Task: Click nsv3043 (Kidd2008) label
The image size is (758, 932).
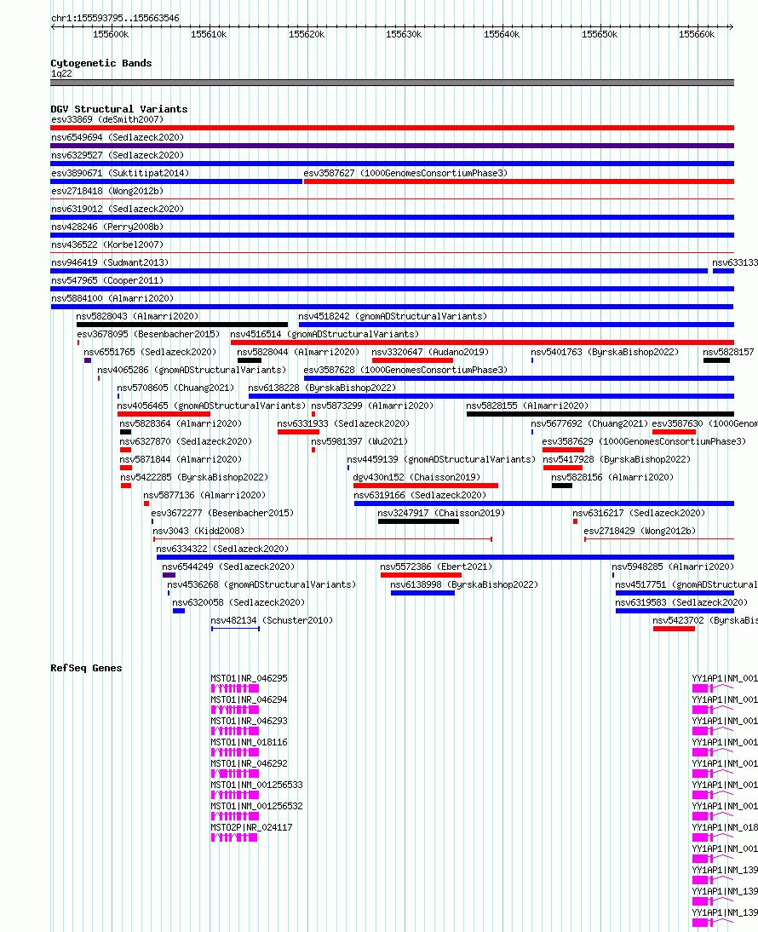Action: (x=198, y=530)
